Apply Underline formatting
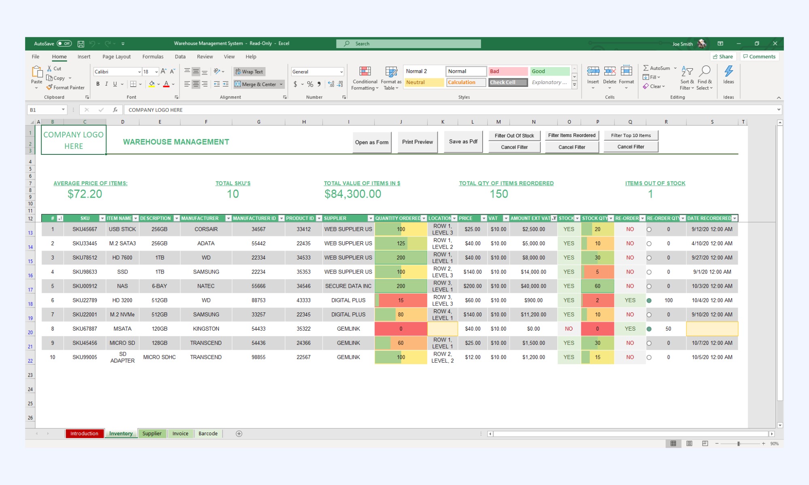The image size is (809, 485). (x=115, y=84)
